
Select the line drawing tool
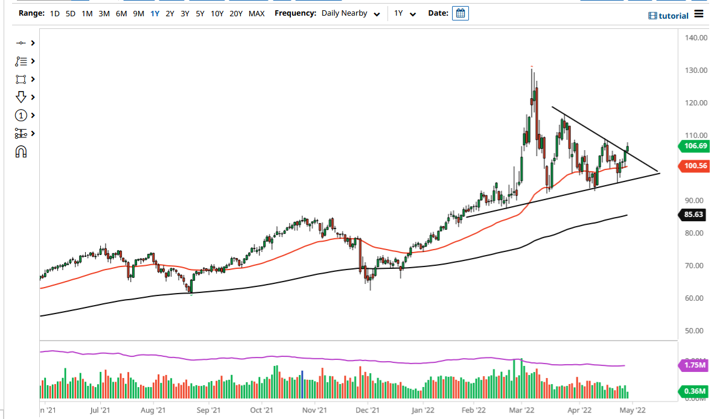20,43
